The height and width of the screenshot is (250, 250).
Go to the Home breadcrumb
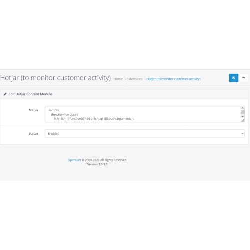[118, 79]
